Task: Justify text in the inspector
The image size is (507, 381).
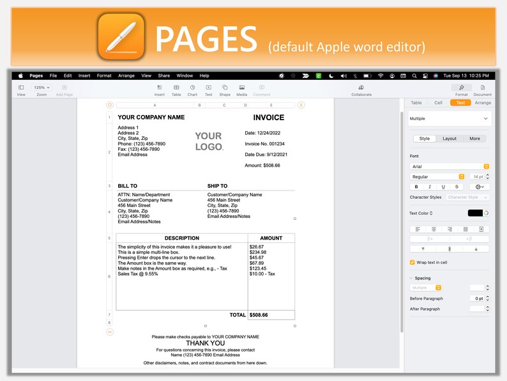Action: tap(465, 229)
